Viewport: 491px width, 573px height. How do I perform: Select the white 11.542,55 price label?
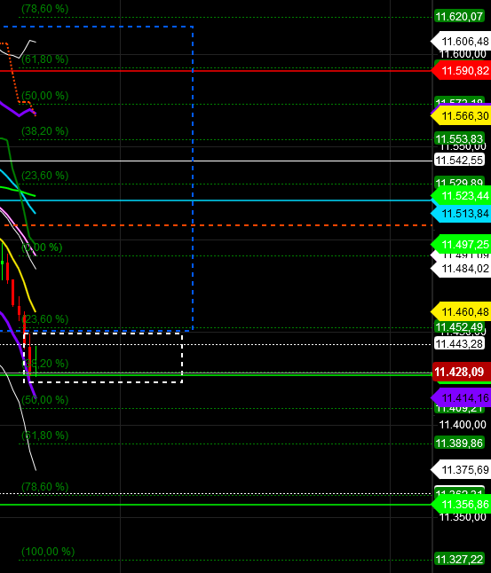coord(459,160)
